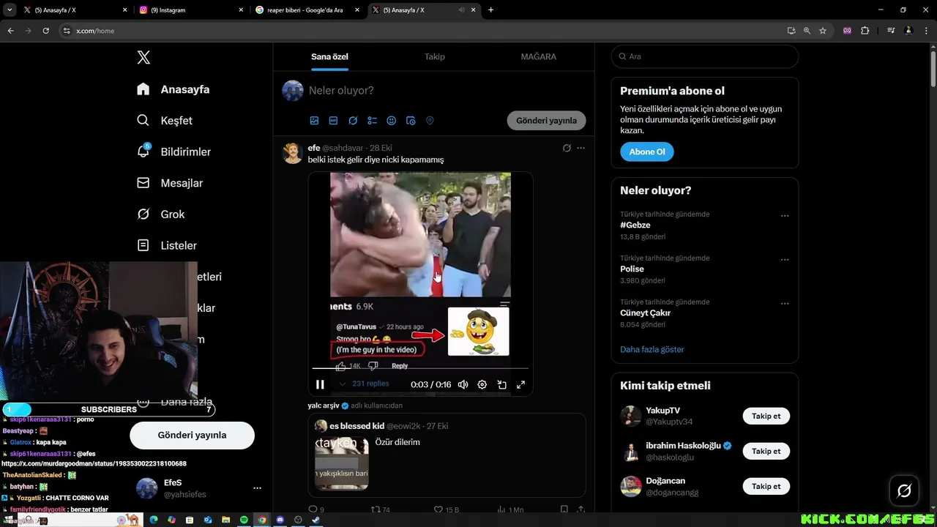The width and height of the screenshot is (937, 527).
Task: Like the post with 15 B likes
Action: (446, 509)
